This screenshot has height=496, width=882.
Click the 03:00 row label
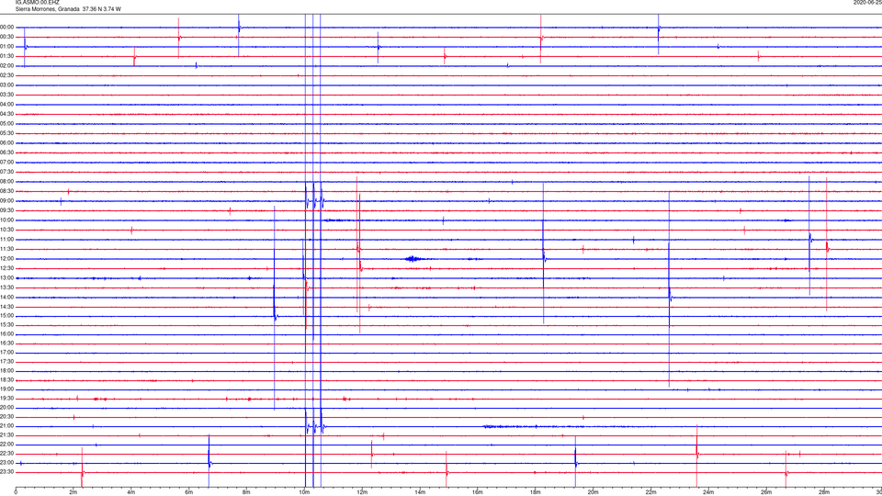[x=6, y=85]
